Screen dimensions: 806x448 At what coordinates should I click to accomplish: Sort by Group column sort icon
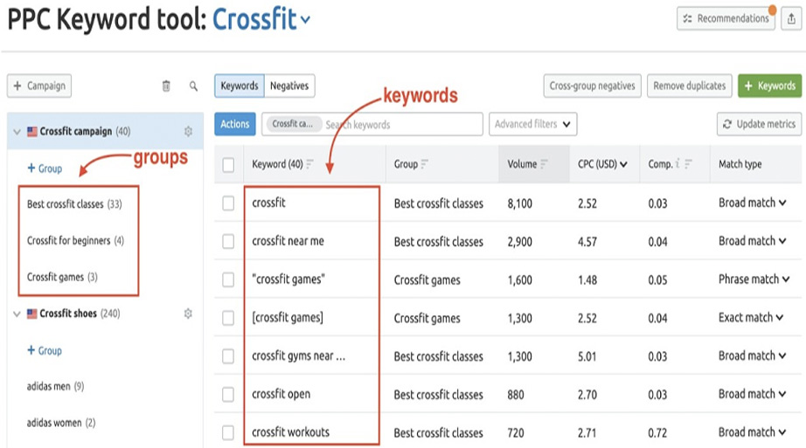pyautogui.click(x=426, y=164)
